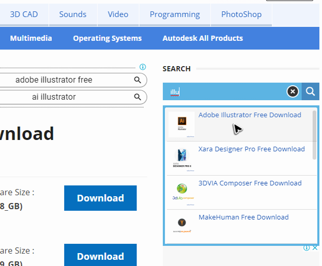The image size is (322, 266).
Task: Open the 3DVIA Composer thumbnail
Action: click(x=182, y=193)
